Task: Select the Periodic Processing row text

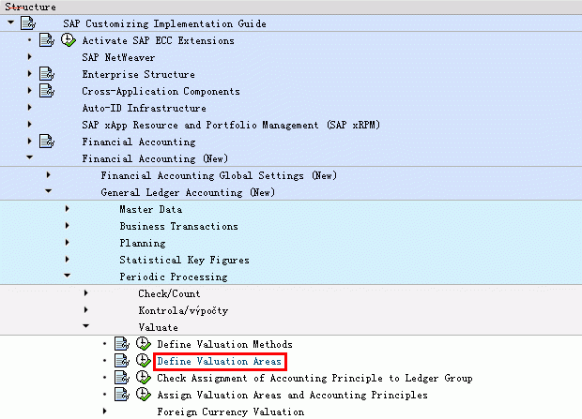Action: coord(174,277)
